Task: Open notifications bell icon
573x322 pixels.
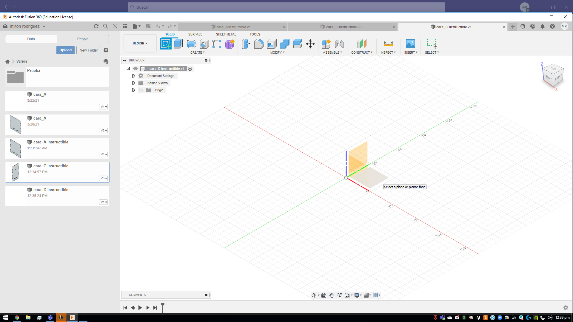Action: click(543, 26)
